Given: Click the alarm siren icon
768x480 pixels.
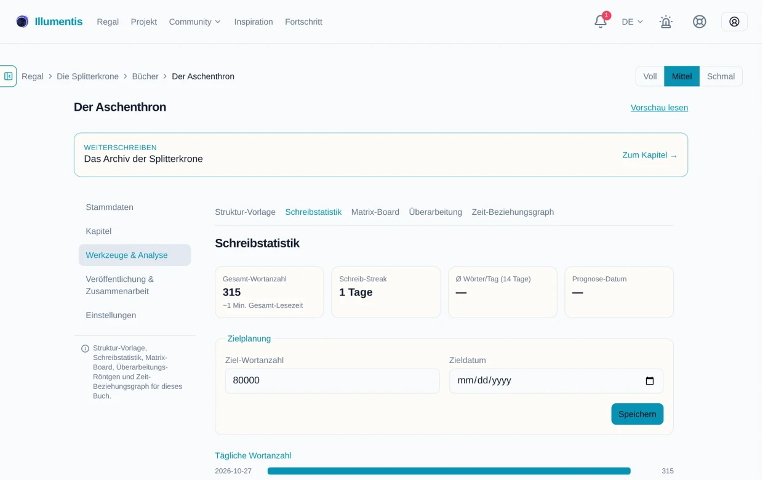Looking at the screenshot, I should tap(666, 22).
